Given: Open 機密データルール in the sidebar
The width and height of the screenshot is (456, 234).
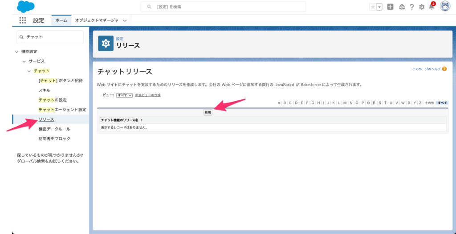Looking at the screenshot, I should (54, 129).
